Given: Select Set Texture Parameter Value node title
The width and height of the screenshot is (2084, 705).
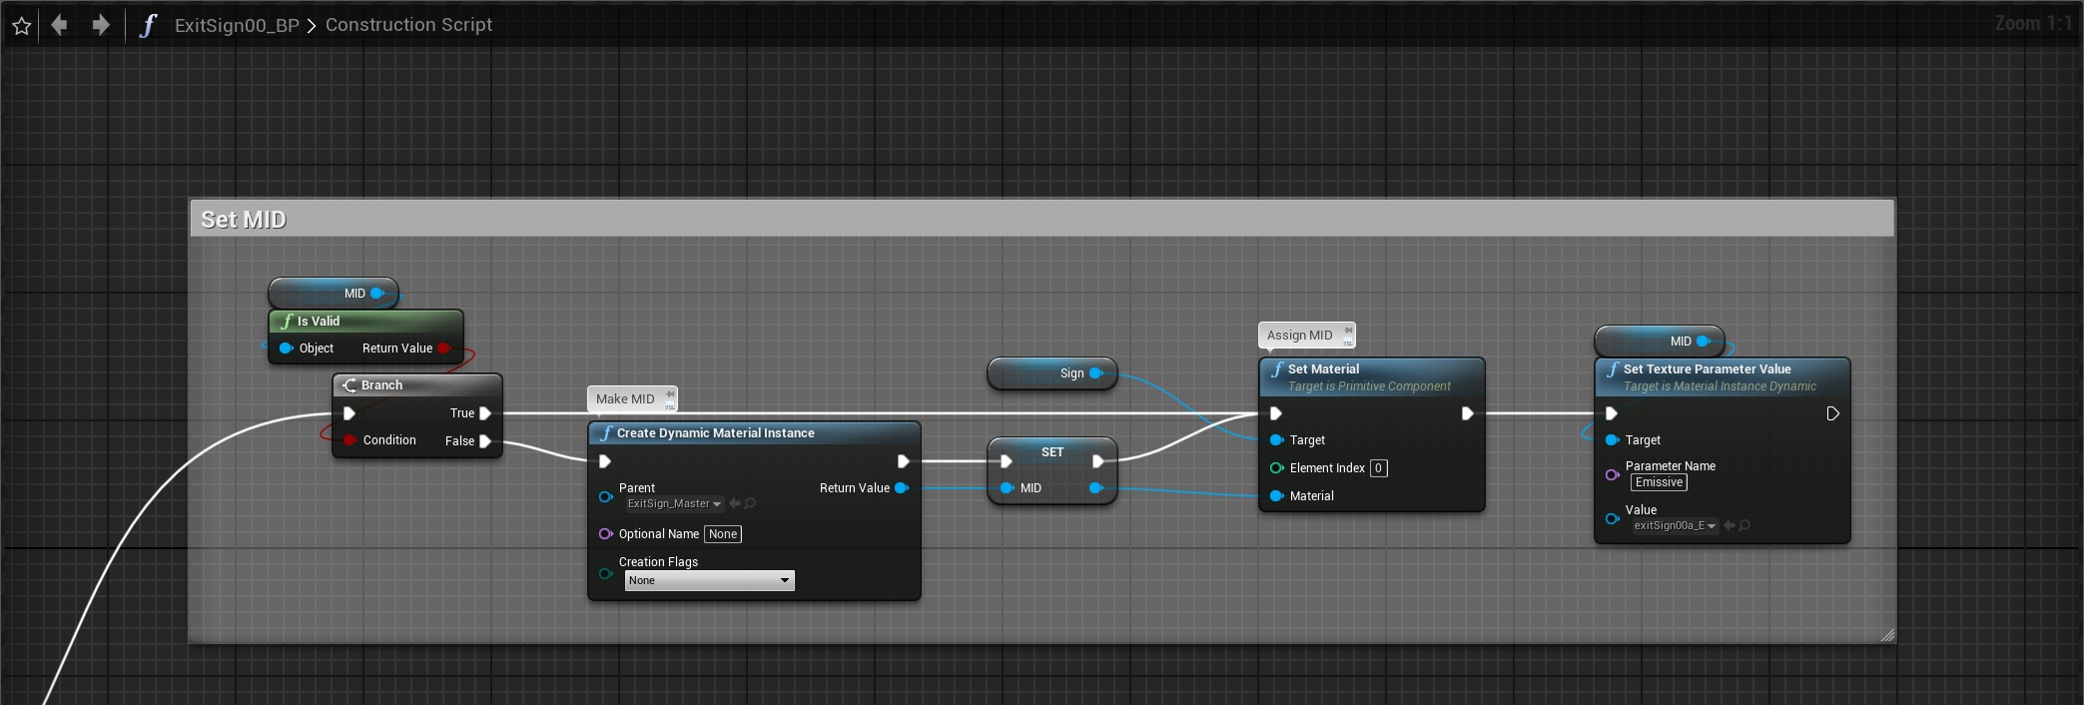Looking at the screenshot, I should tap(1707, 369).
